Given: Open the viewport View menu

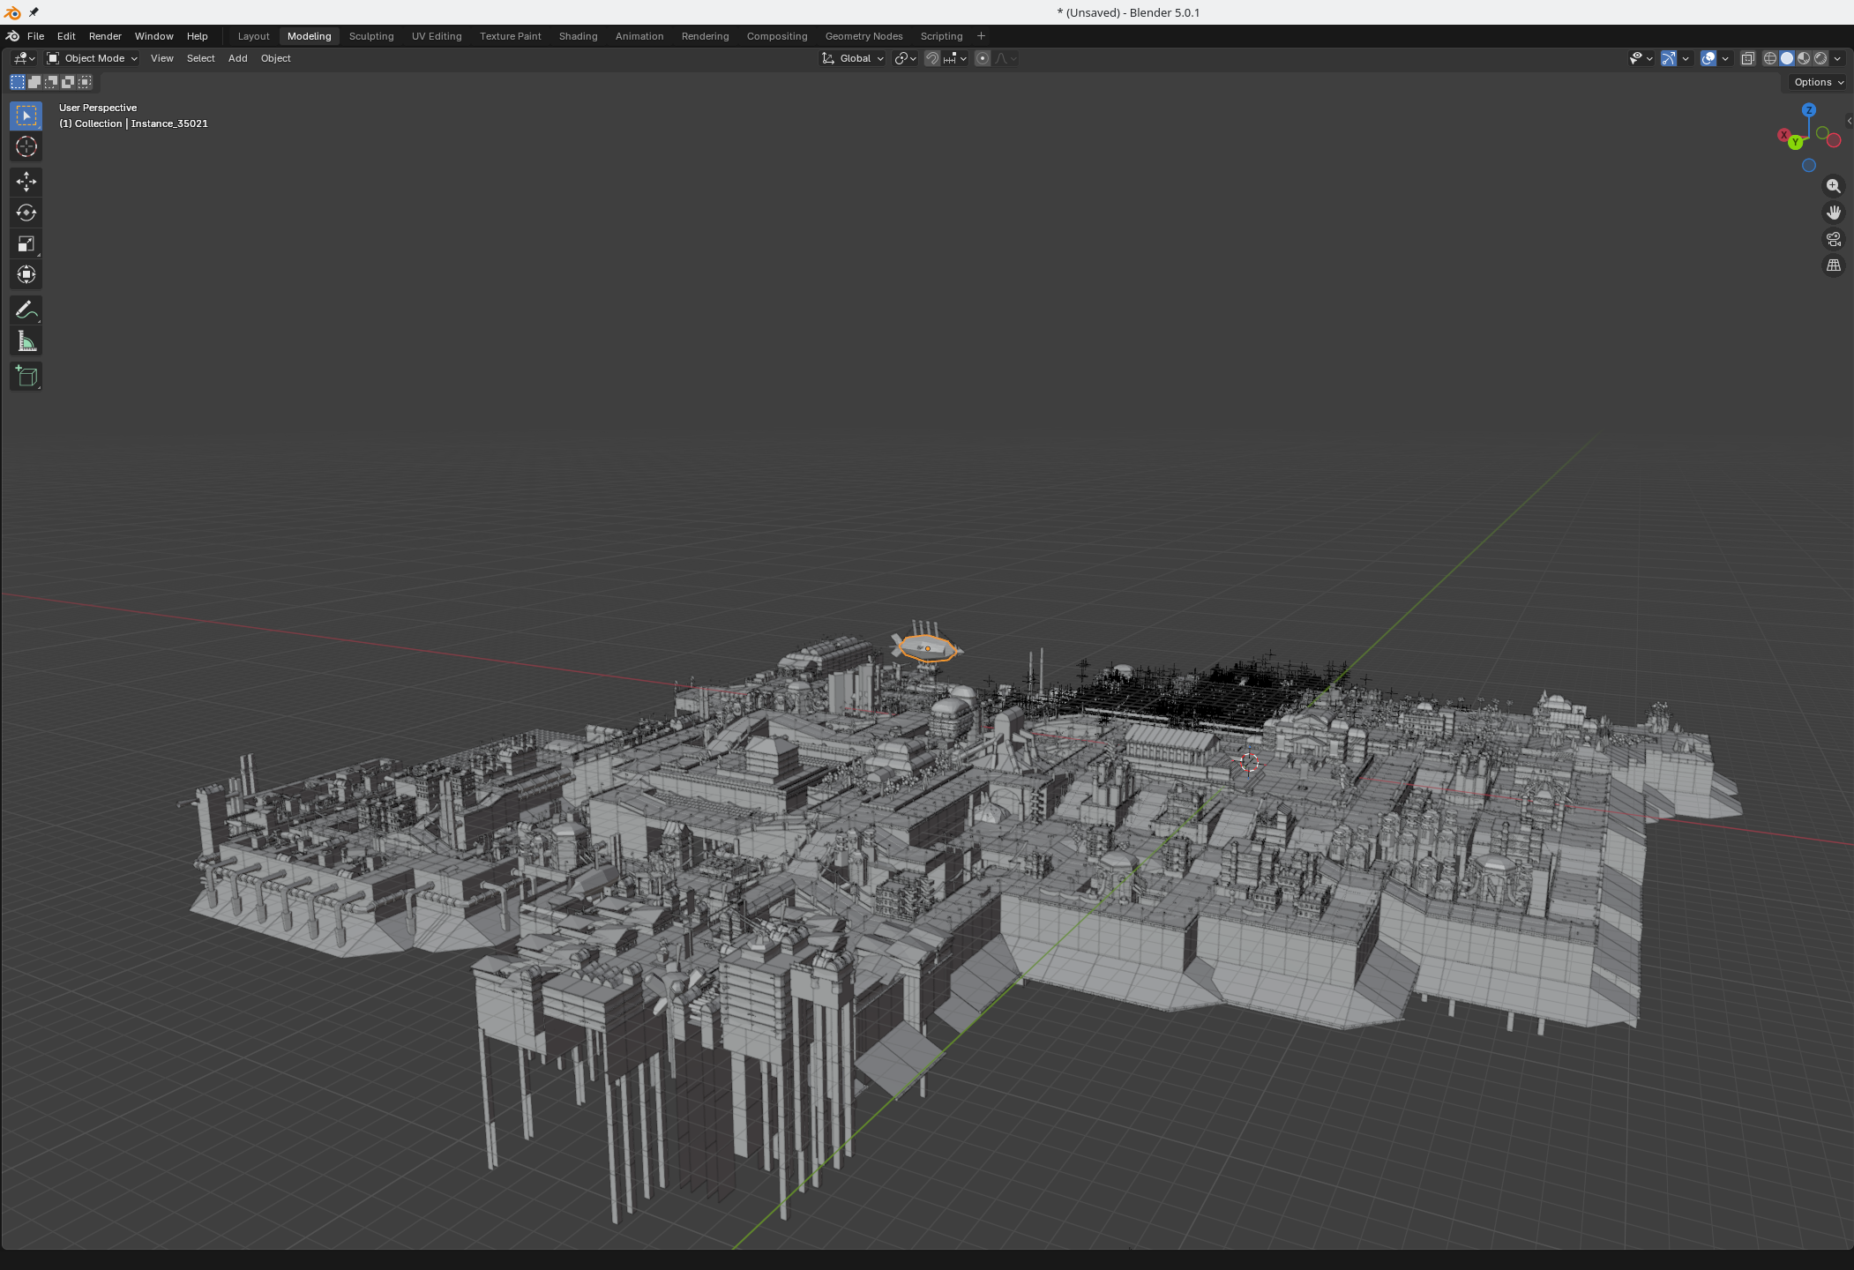Looking at the screenshot, I should coord(161,58).
